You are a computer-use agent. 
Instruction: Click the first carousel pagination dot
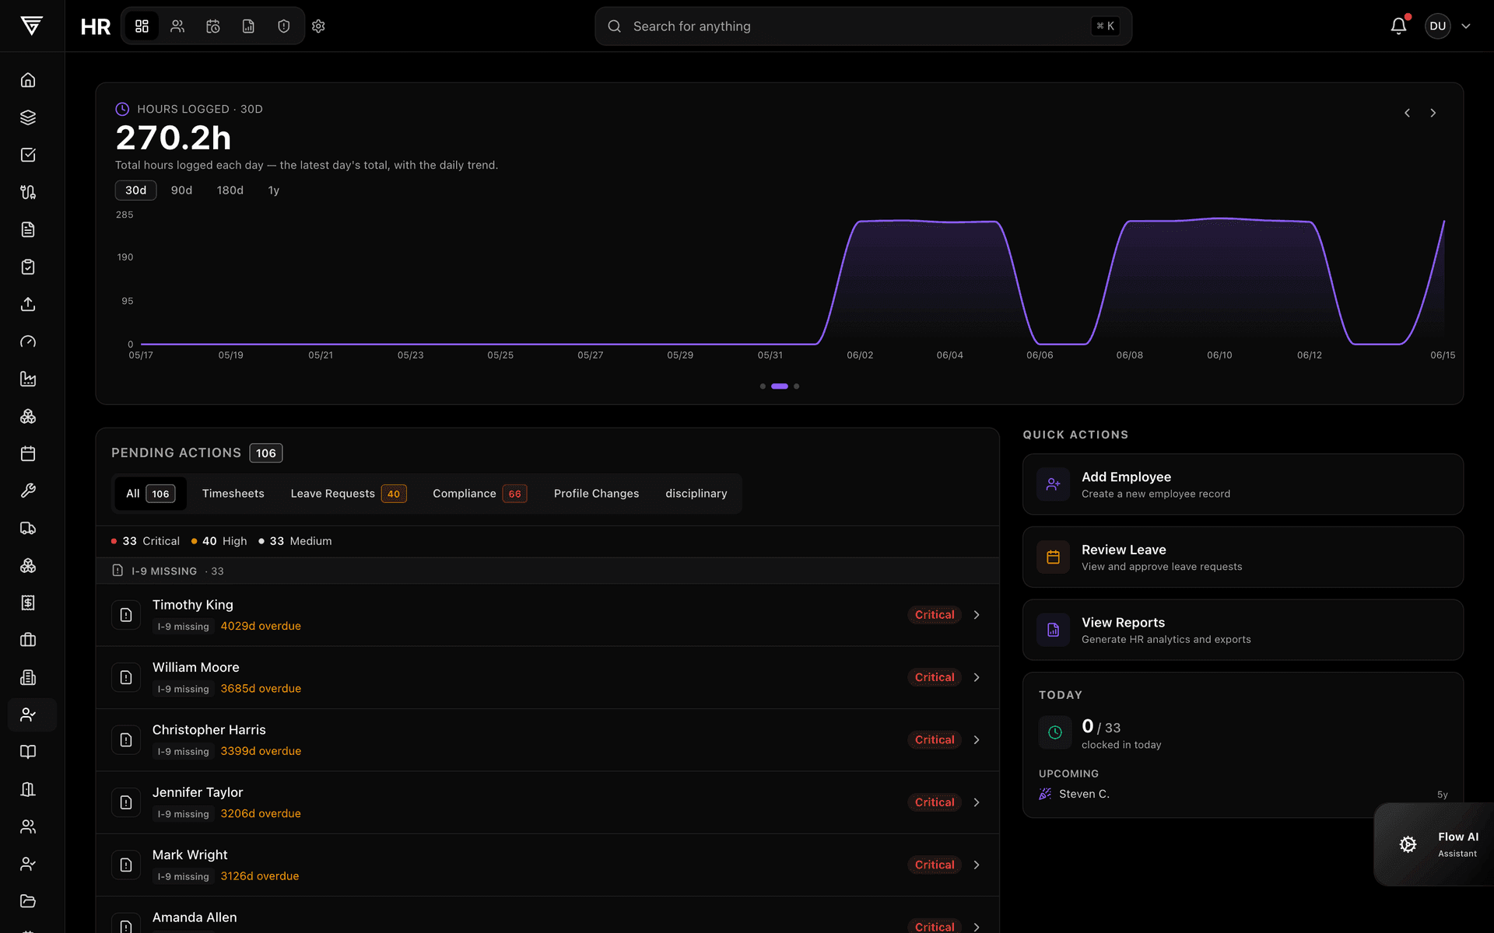[763, 386]
